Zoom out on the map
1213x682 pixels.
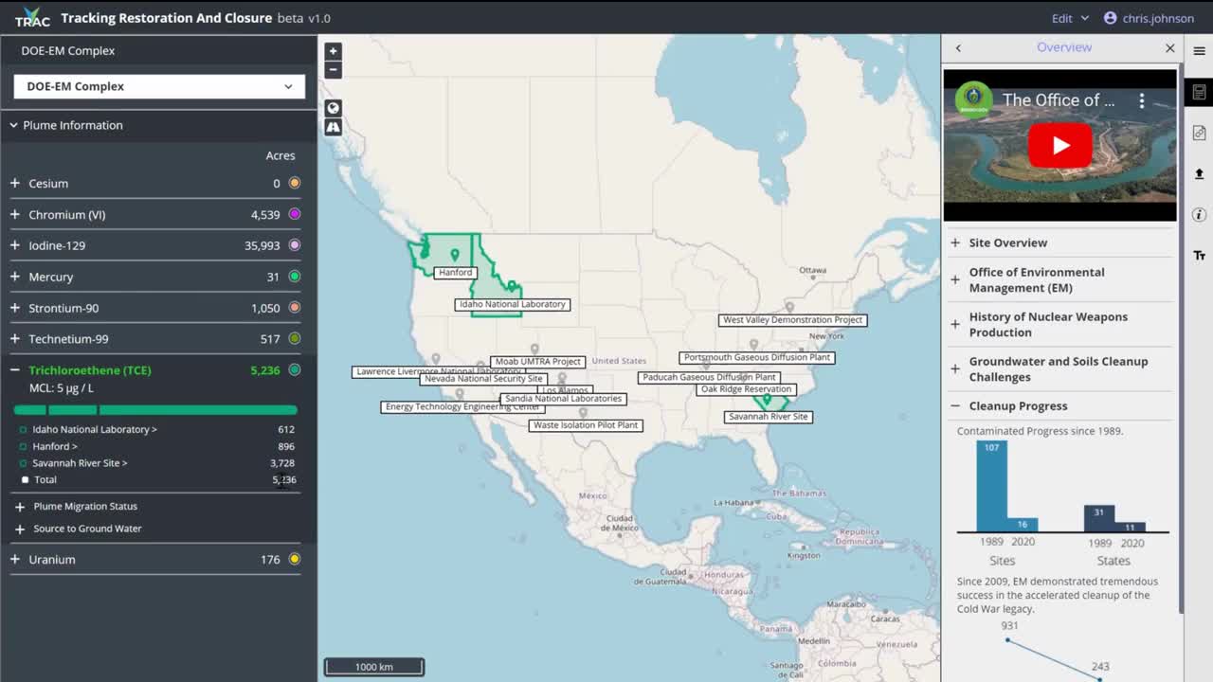click(x=333, y=69)
